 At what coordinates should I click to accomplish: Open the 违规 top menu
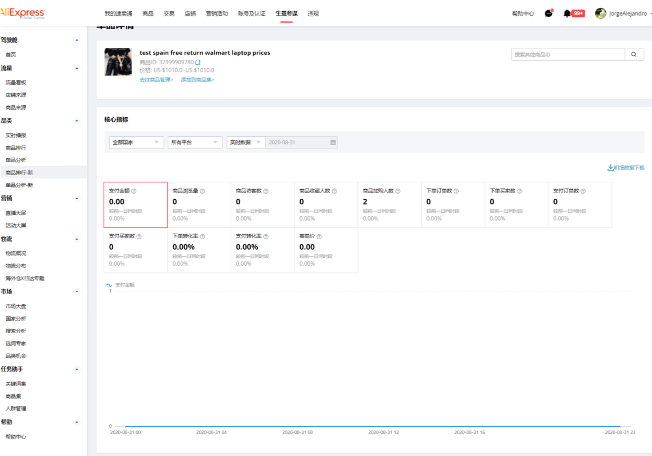313,14
